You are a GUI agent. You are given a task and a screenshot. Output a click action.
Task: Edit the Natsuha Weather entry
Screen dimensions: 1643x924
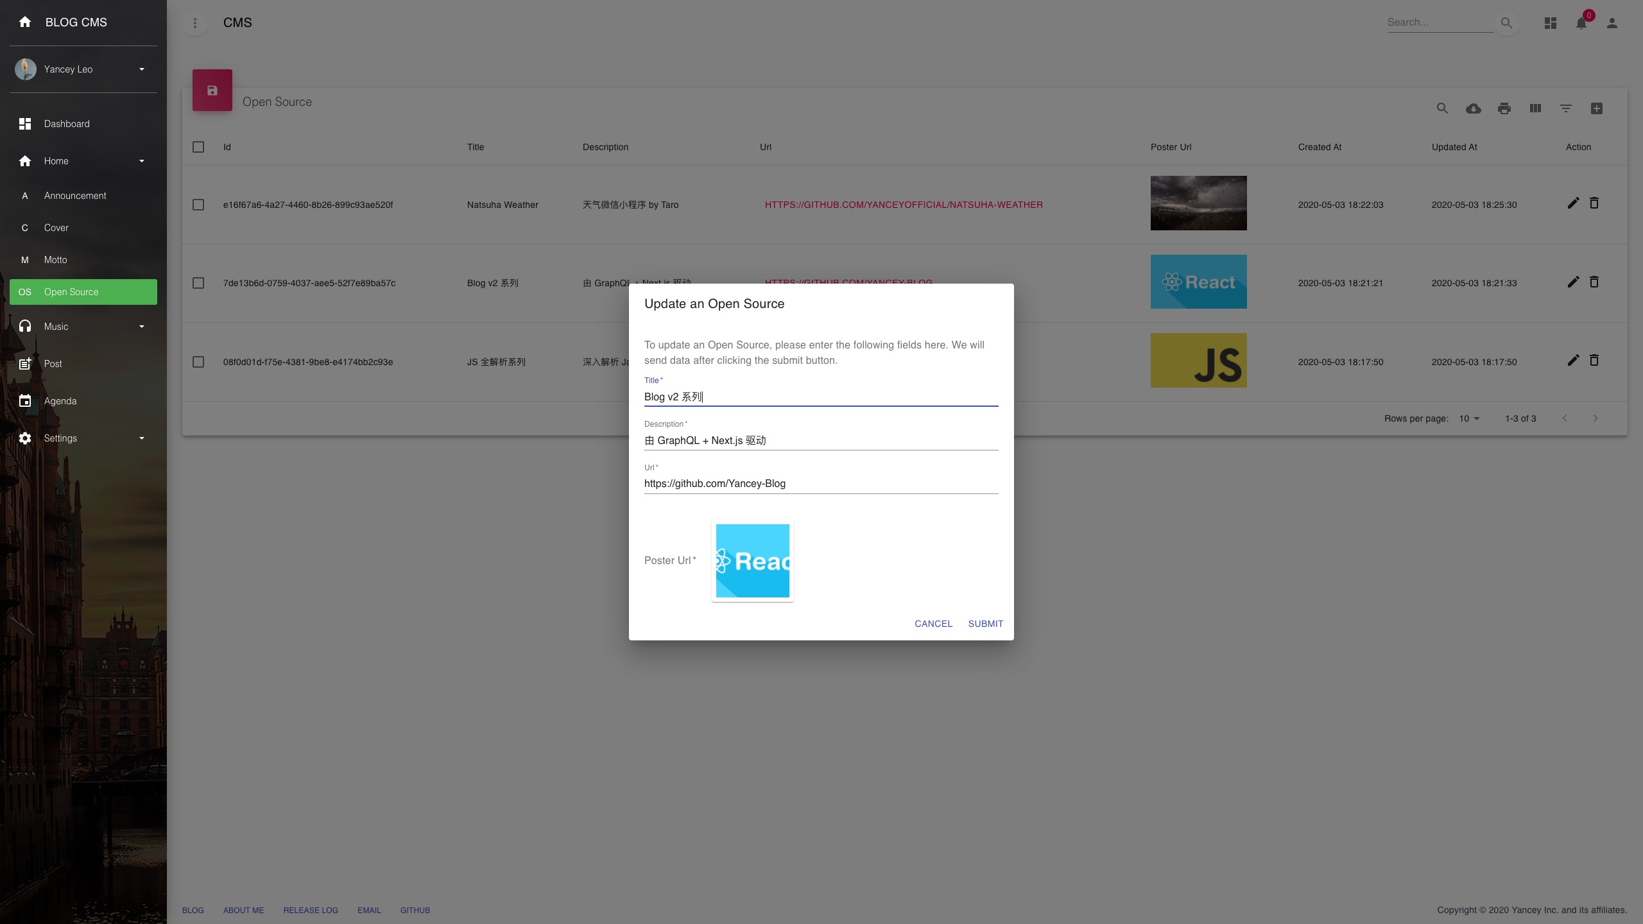[x=1572, y=203]
